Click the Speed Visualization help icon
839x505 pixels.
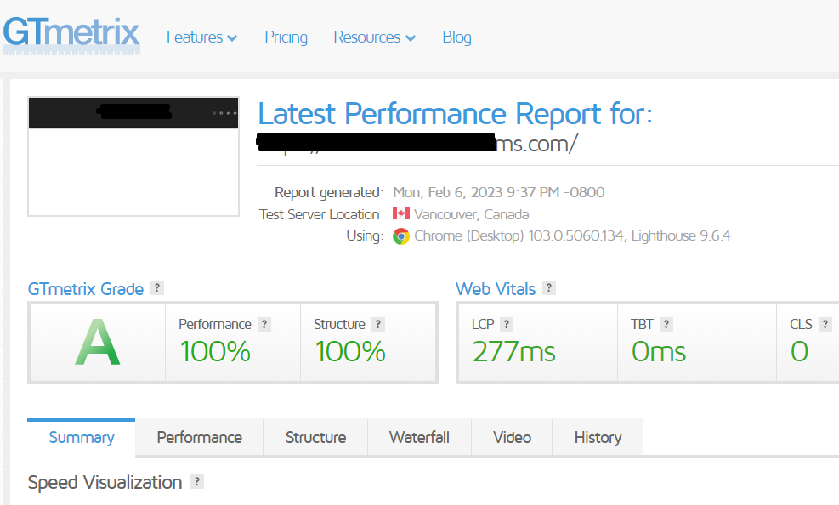coord(196,482)
